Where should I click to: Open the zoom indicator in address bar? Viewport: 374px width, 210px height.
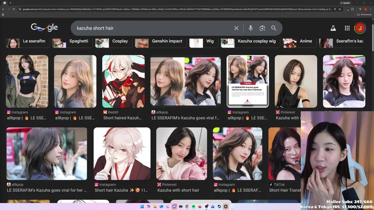pos(335,9)
